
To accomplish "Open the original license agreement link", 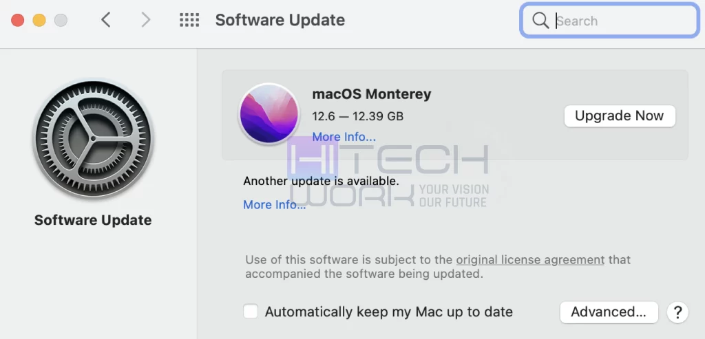I will coord(530,259).
